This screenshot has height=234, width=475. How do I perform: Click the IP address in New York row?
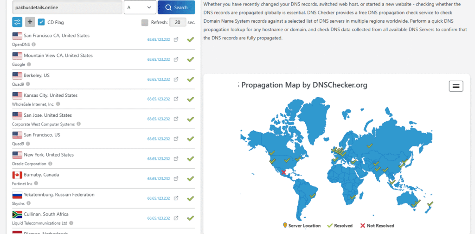click(159, 158)
